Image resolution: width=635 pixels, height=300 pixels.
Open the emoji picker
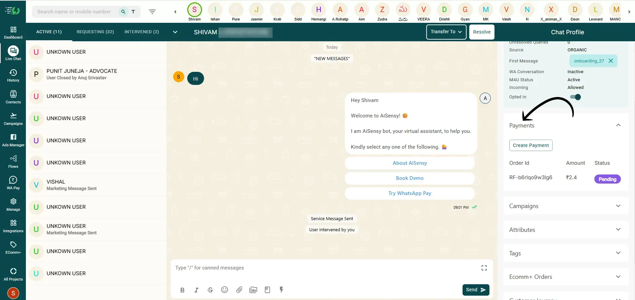pyautogui.click(x=225, y=290)
